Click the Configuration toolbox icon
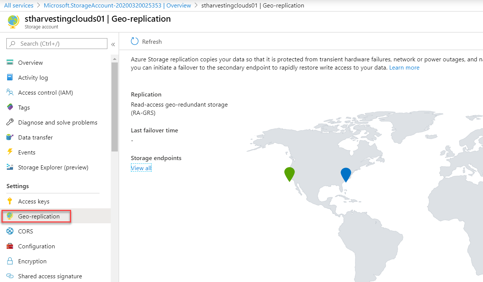 click(x=10, y=246)
